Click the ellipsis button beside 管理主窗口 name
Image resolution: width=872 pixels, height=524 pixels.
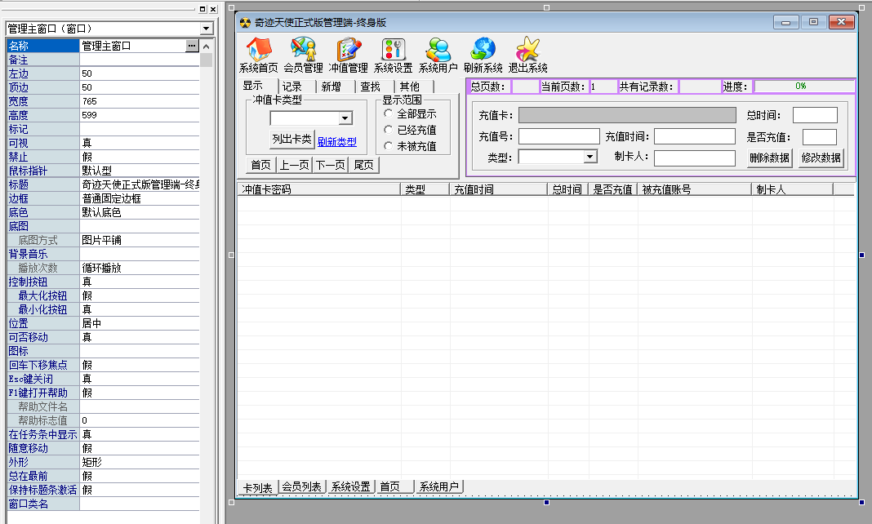point(192,47)
